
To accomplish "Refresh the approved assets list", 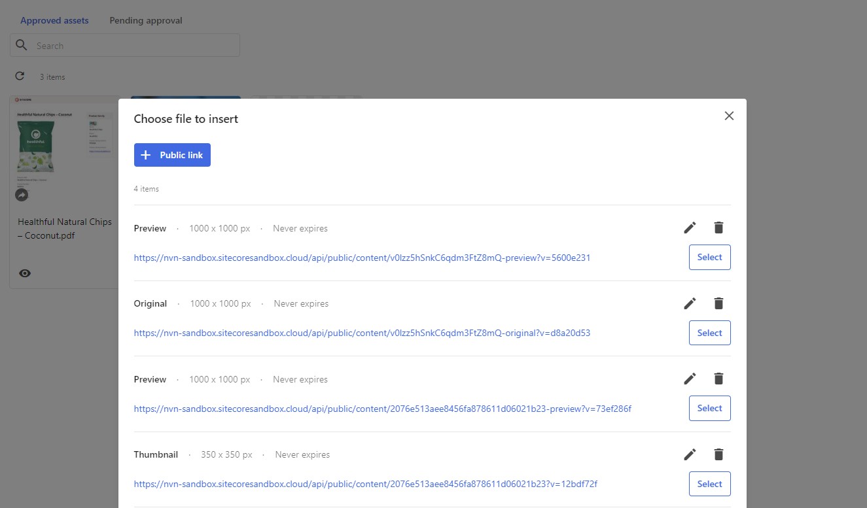I will click(20, 76).
